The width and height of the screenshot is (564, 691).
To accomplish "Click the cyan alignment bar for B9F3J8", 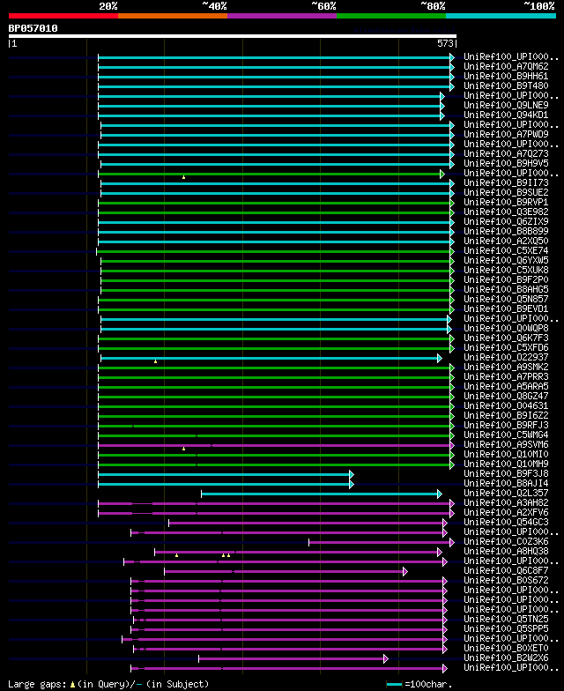I will [226, 474].
